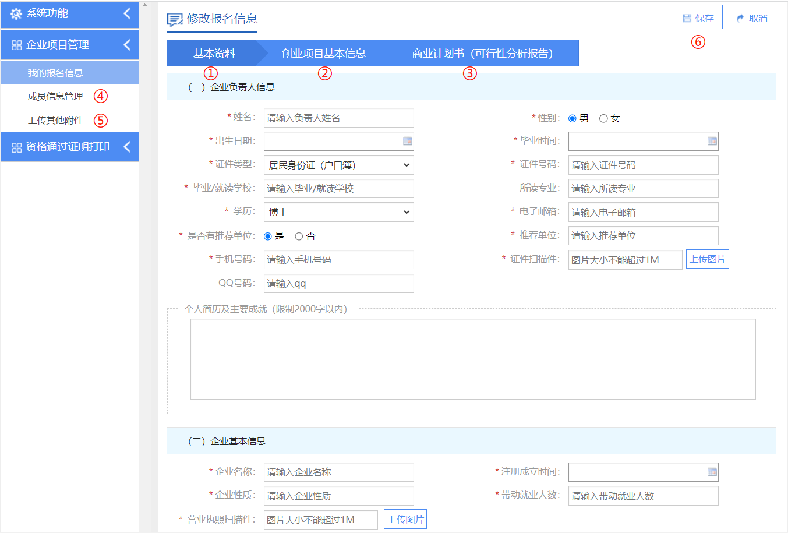This screenshot has width=788, height=533.
Task: Focus the 企业性质 input field
Action: tap(339, 496)
